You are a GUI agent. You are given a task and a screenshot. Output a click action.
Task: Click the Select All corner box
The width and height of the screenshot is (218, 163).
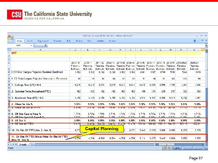point(9,50)
